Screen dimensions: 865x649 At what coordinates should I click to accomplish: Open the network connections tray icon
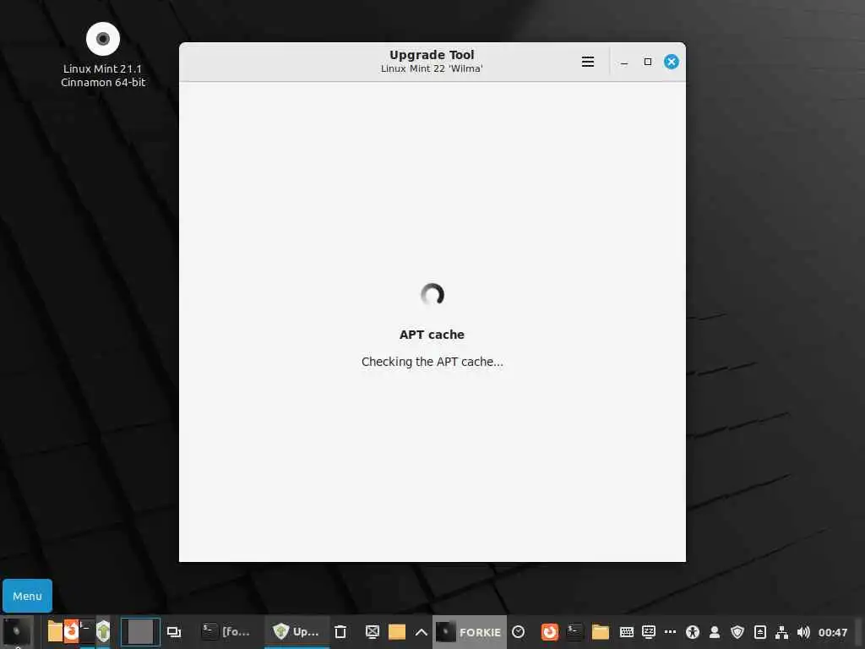click(x=781, y=632)
